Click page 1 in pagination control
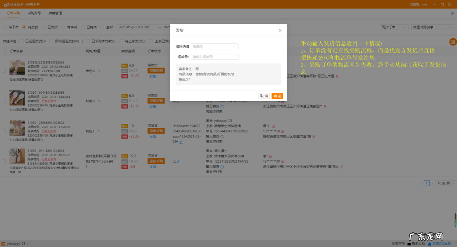Screen dimensions: 457x247 pos(427,183)
